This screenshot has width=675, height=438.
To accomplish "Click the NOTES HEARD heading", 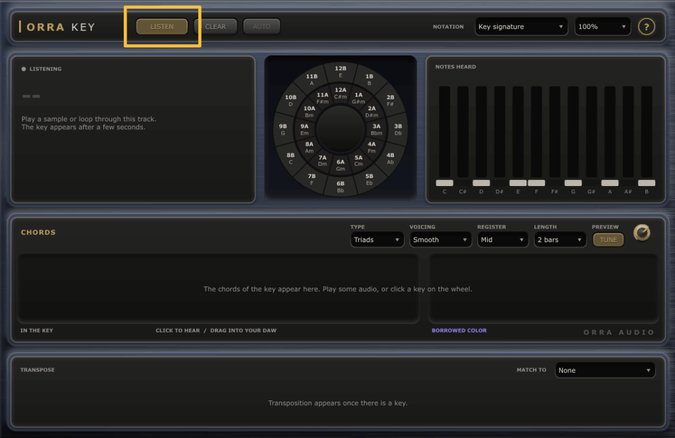I will [x=455, y=67].
